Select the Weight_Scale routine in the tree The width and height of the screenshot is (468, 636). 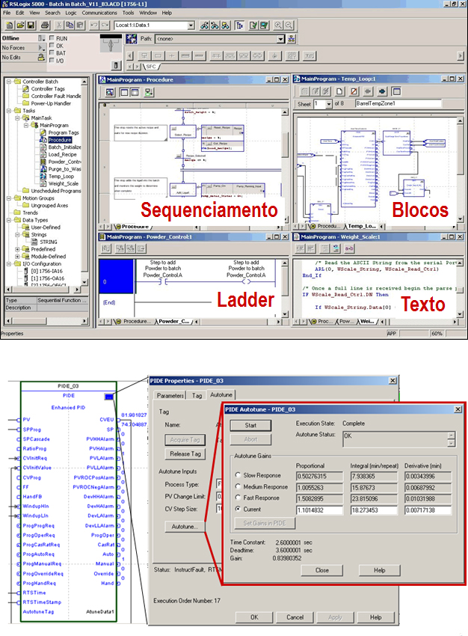[x=64, y=184]
